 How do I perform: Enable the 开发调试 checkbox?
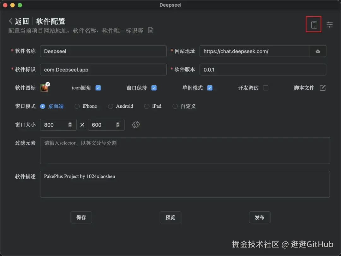point(266,88)
